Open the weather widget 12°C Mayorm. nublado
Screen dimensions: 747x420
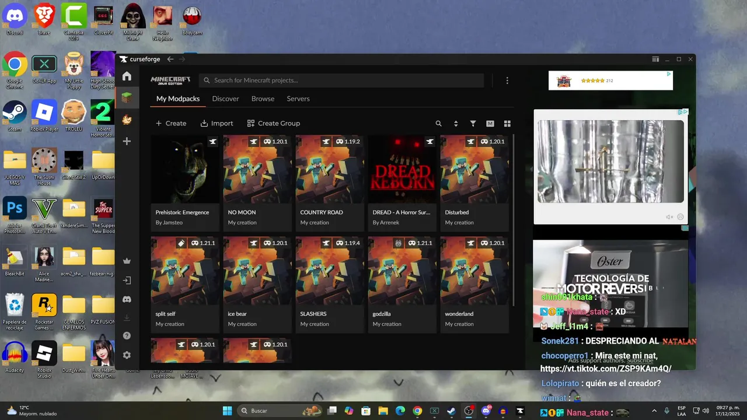tap(32, 411)
